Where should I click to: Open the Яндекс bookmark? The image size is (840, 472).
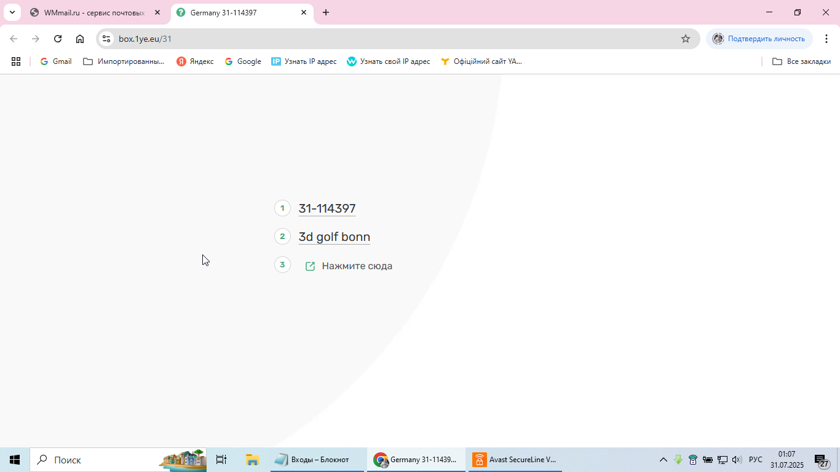pos(195,61)
